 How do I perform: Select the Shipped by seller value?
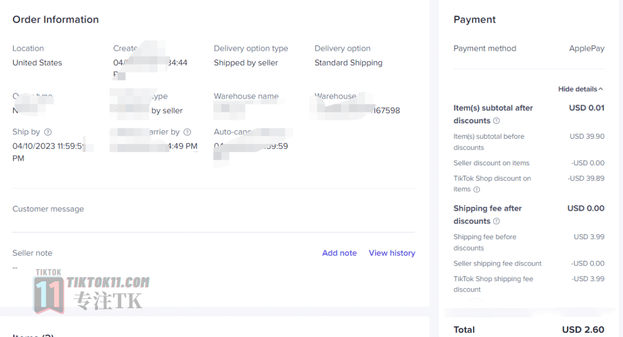click(x=246, y=63)
